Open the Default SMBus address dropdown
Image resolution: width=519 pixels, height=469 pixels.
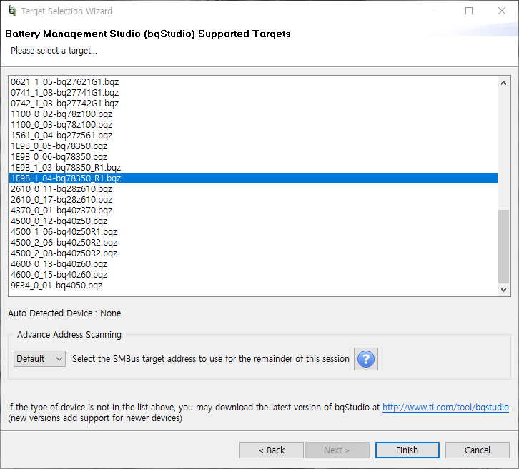pos(39,358)
